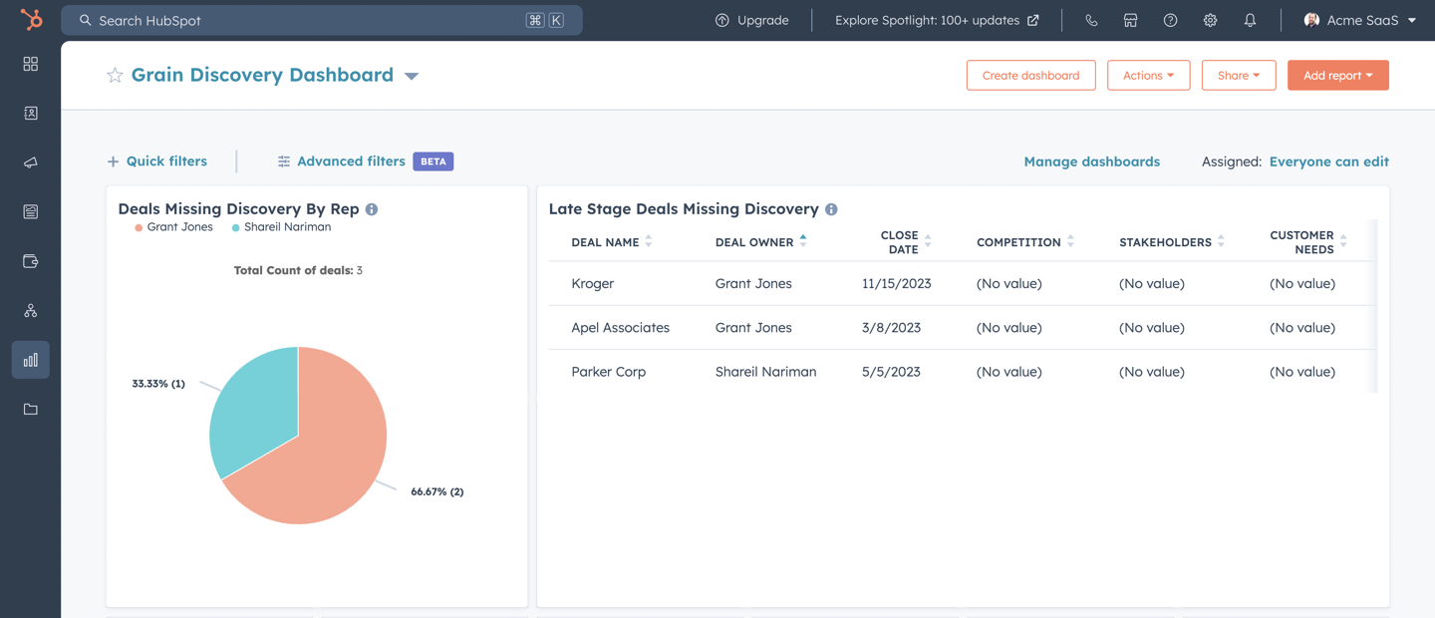Open the calling phone icon

(1091, 20)
